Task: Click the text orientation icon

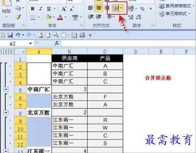Action: 110,17
